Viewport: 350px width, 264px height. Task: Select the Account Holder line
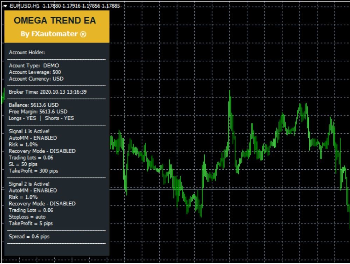coord(27,53)
